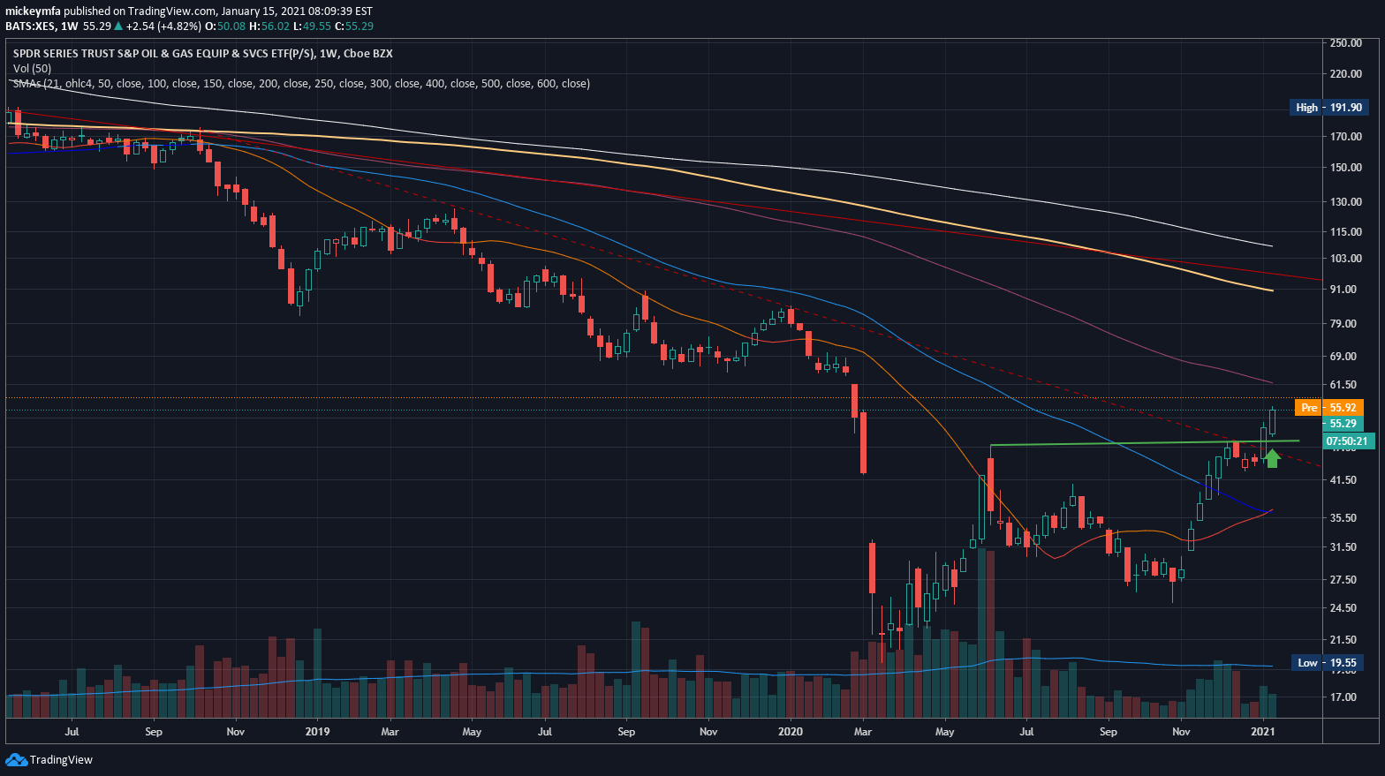Click the SPDR SERIES TRUST chart title
Screen dimensions: 1385x776
[203, 54]
